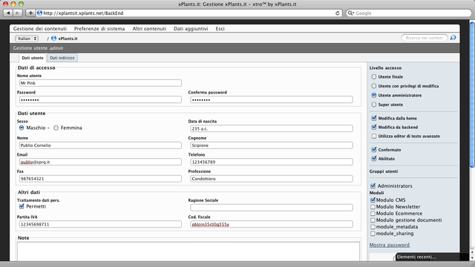Click the Nome utente field with Mr Pink

(x=100, y=83)
